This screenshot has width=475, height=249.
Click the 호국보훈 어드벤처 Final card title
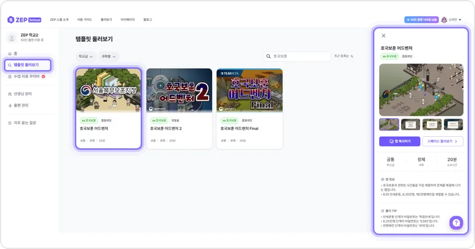239,128
